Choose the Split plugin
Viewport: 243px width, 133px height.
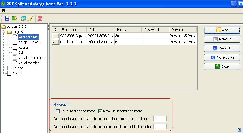point(21,52)
